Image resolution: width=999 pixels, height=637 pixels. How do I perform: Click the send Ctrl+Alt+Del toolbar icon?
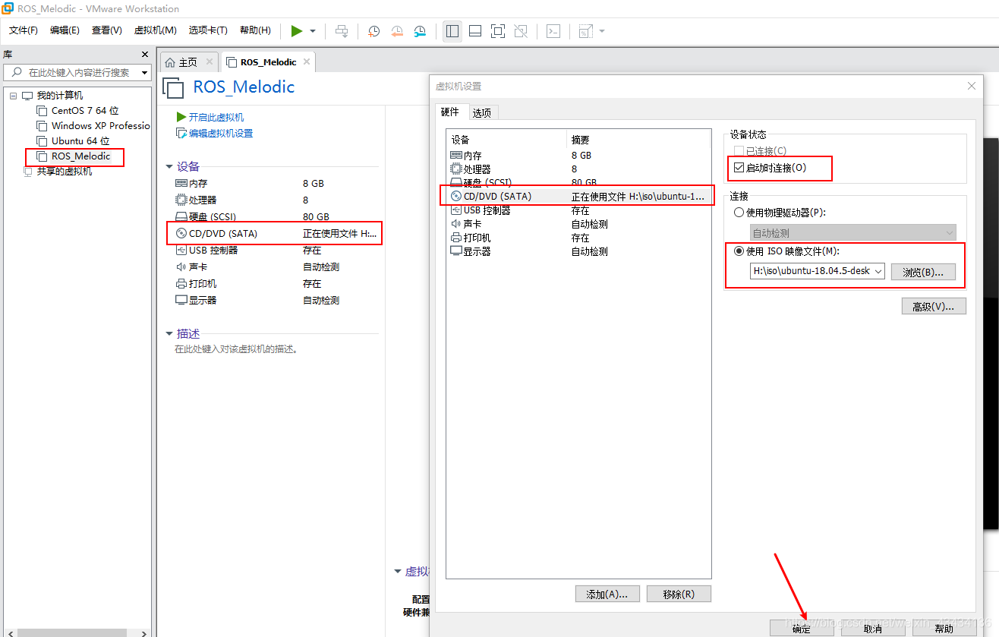tap(342, 31)
